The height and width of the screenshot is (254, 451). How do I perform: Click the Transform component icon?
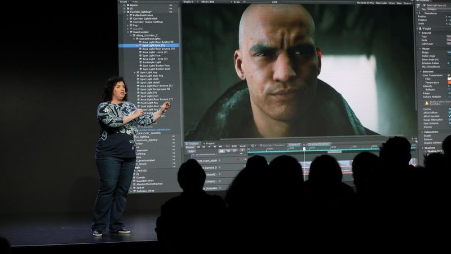(x=420, y=13)
